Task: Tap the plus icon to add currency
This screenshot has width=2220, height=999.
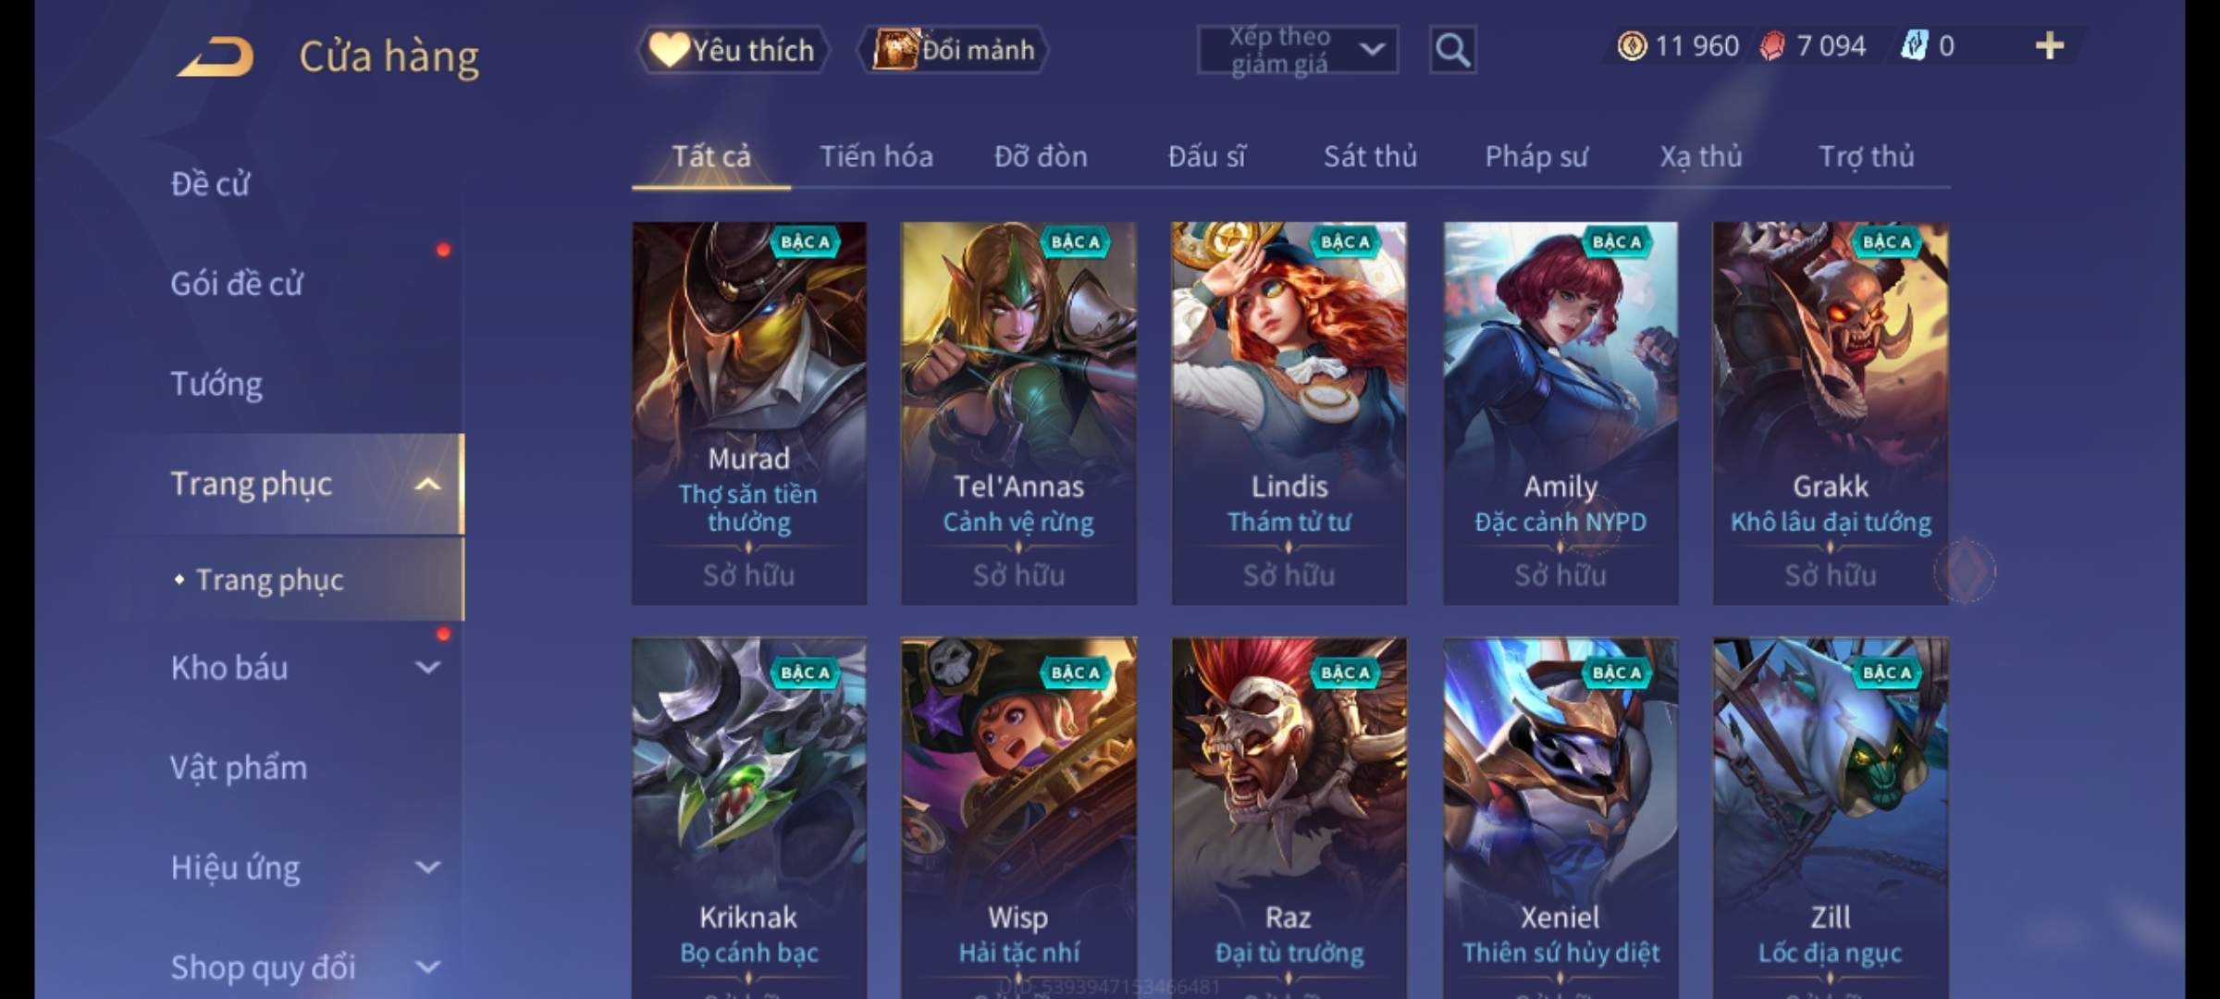Action: [x=2050, y=45]
